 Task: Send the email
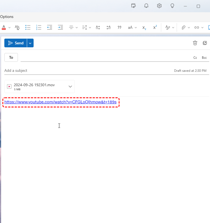(x=16, y=43)
